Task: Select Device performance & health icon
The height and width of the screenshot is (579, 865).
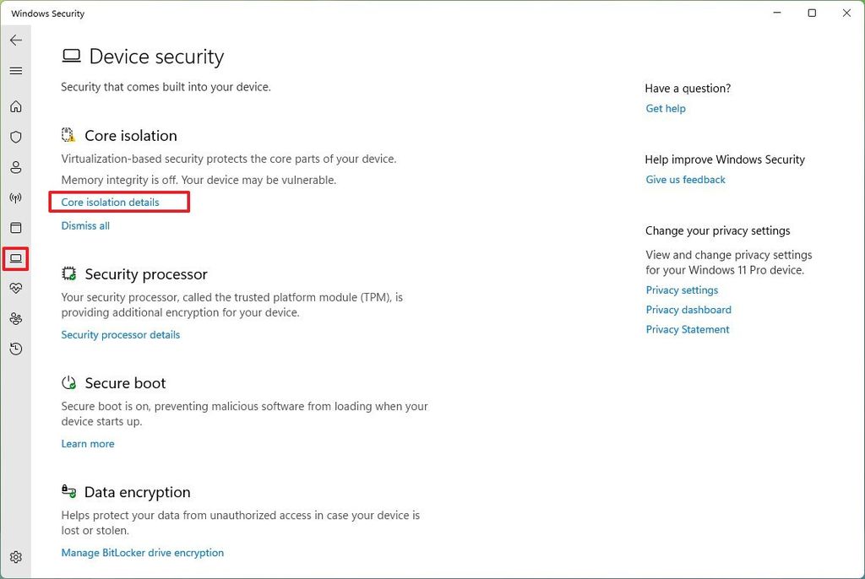Action: [x=15, y=289]
